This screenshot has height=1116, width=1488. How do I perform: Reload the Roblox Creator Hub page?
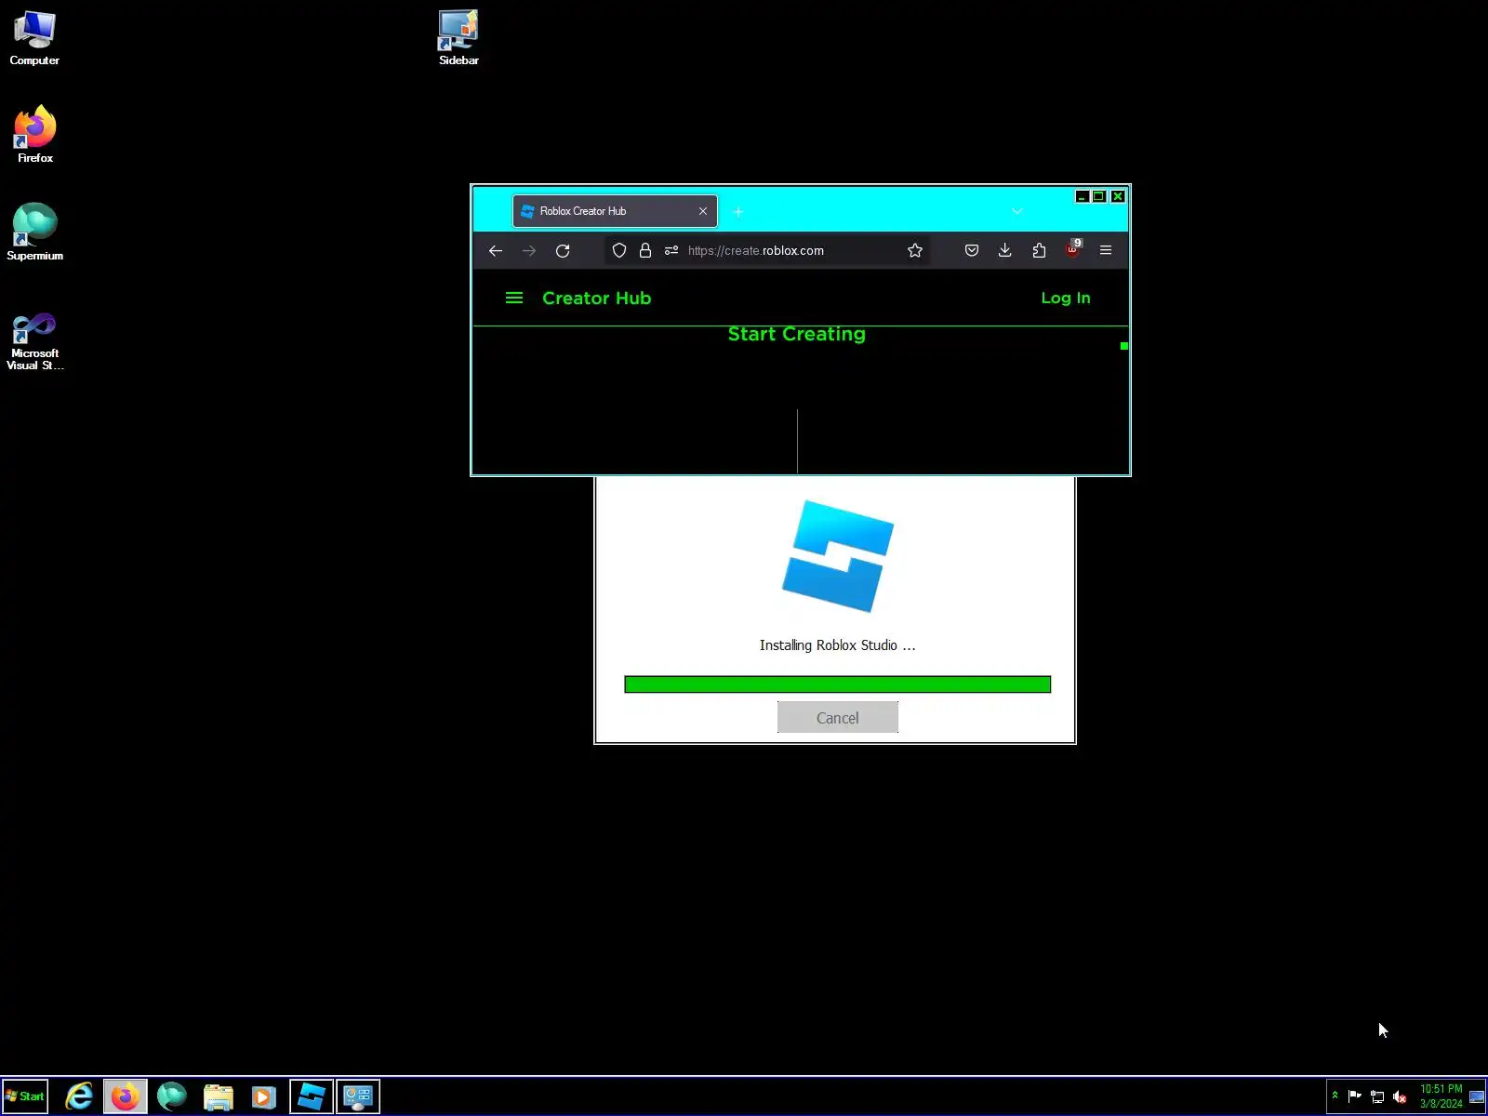pos(563,251)
